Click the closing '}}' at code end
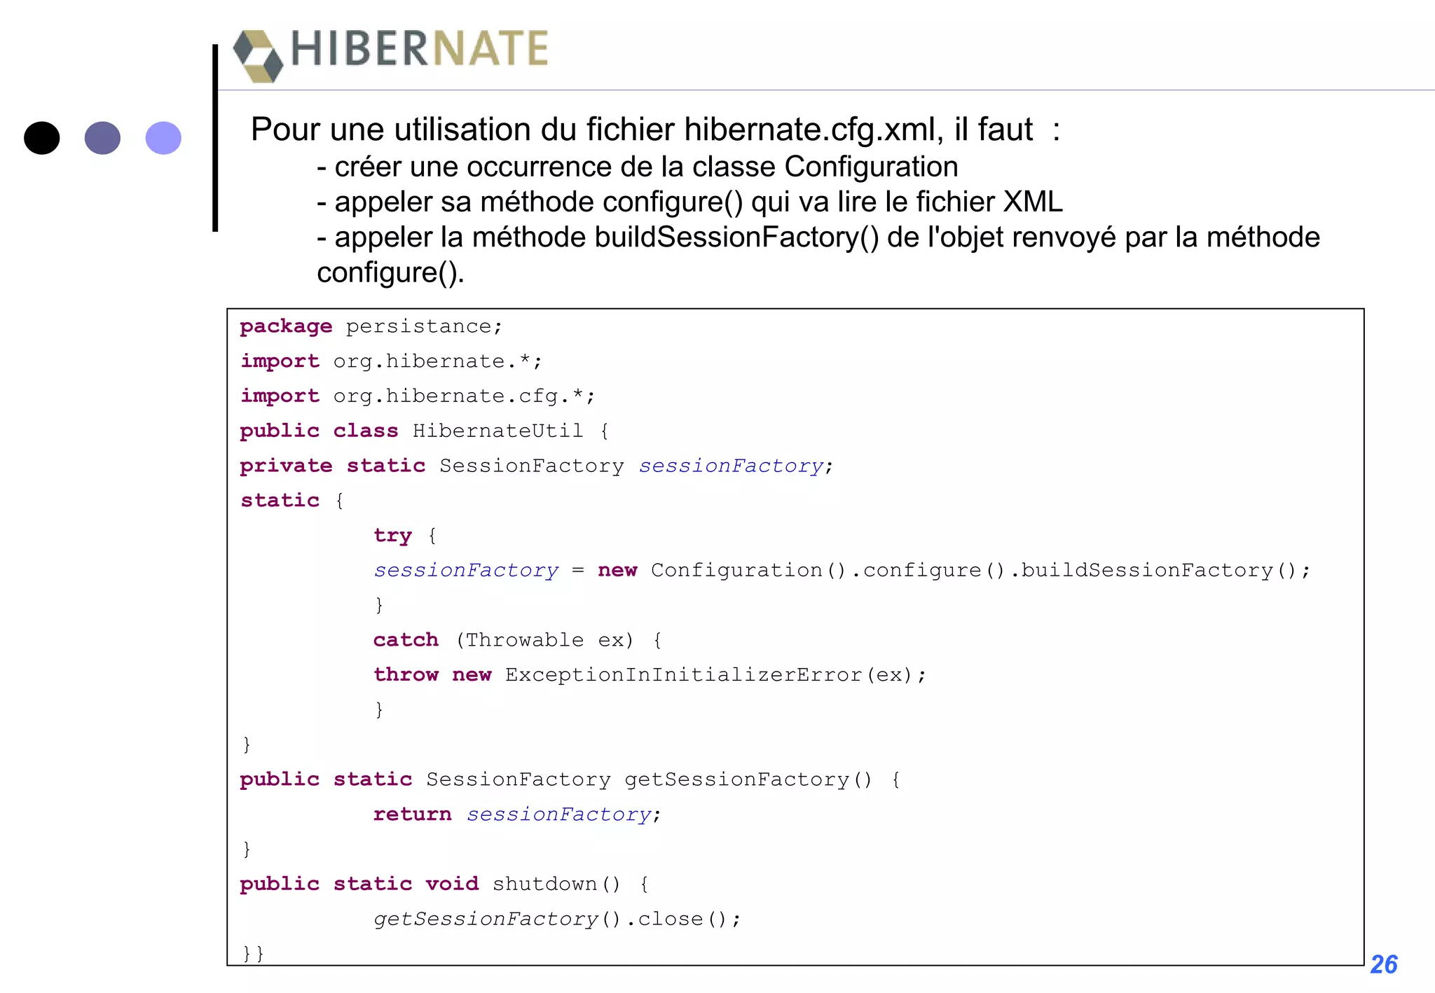Screen dimensions: 1435x993 pos(253,953)
